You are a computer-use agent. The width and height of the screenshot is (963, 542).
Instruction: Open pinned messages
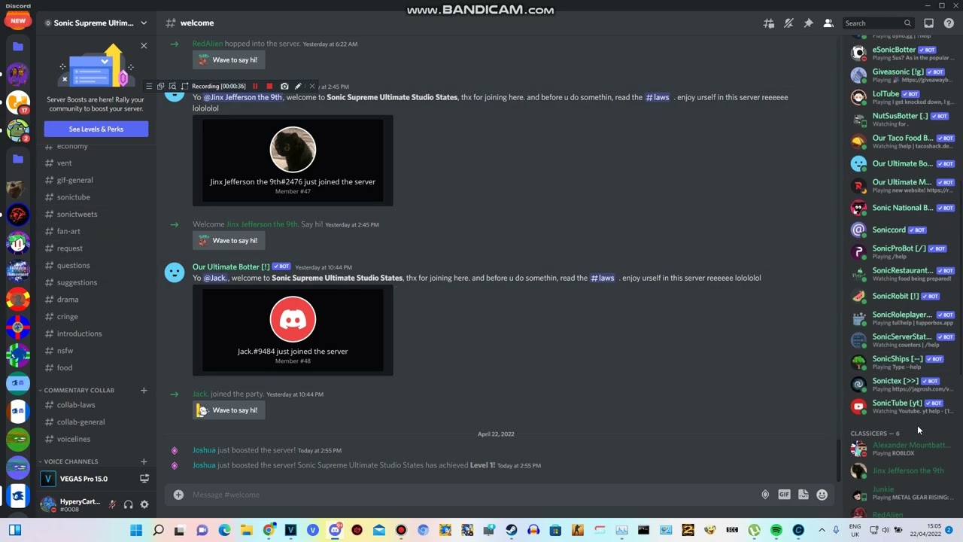click(808, 23)
